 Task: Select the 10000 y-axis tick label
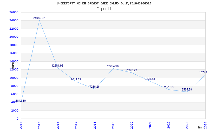[x=14, y=78]
